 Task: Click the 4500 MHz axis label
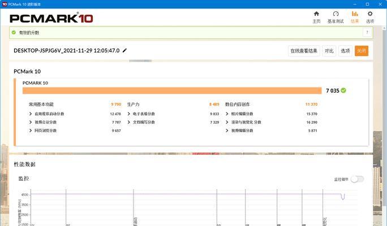(25, 195)
